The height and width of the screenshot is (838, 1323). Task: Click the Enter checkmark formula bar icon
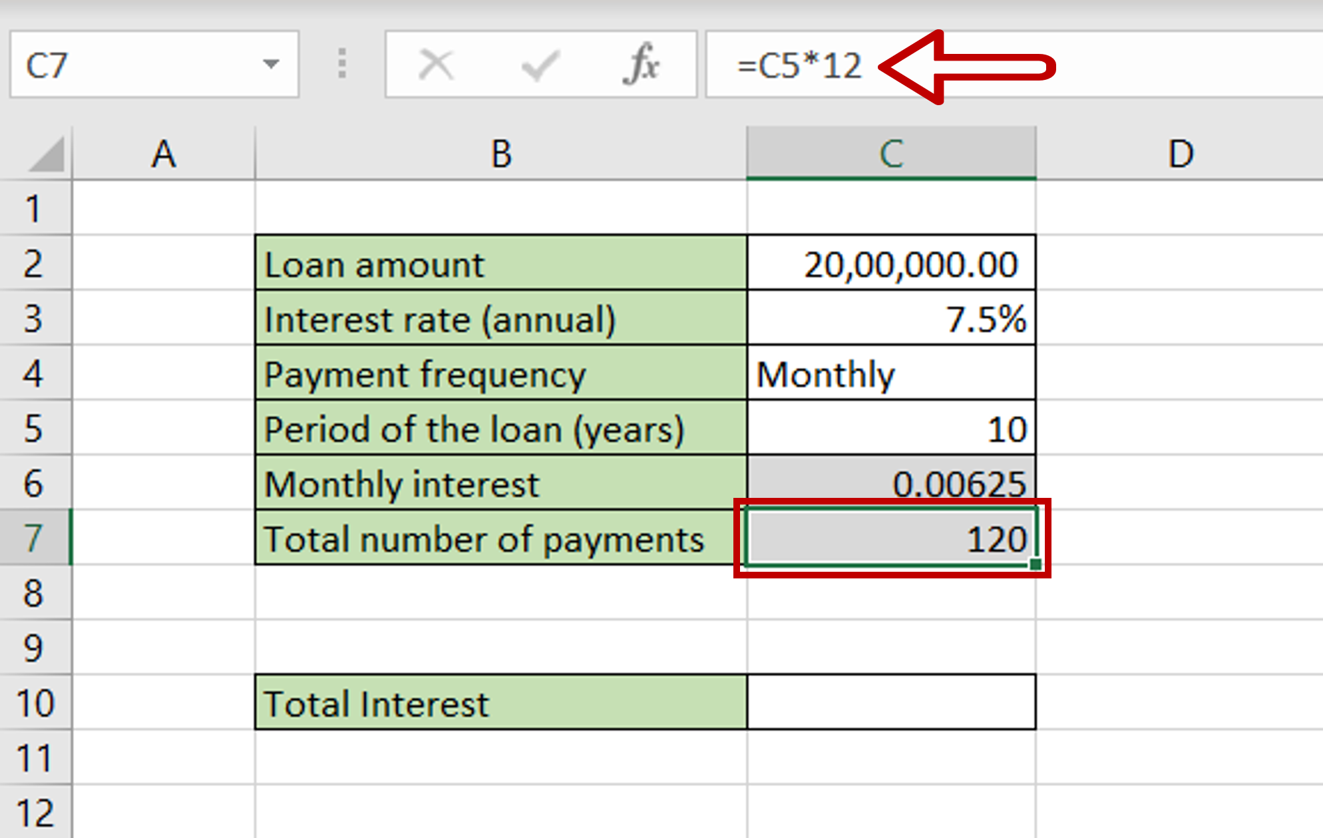[x=540, y=65]
